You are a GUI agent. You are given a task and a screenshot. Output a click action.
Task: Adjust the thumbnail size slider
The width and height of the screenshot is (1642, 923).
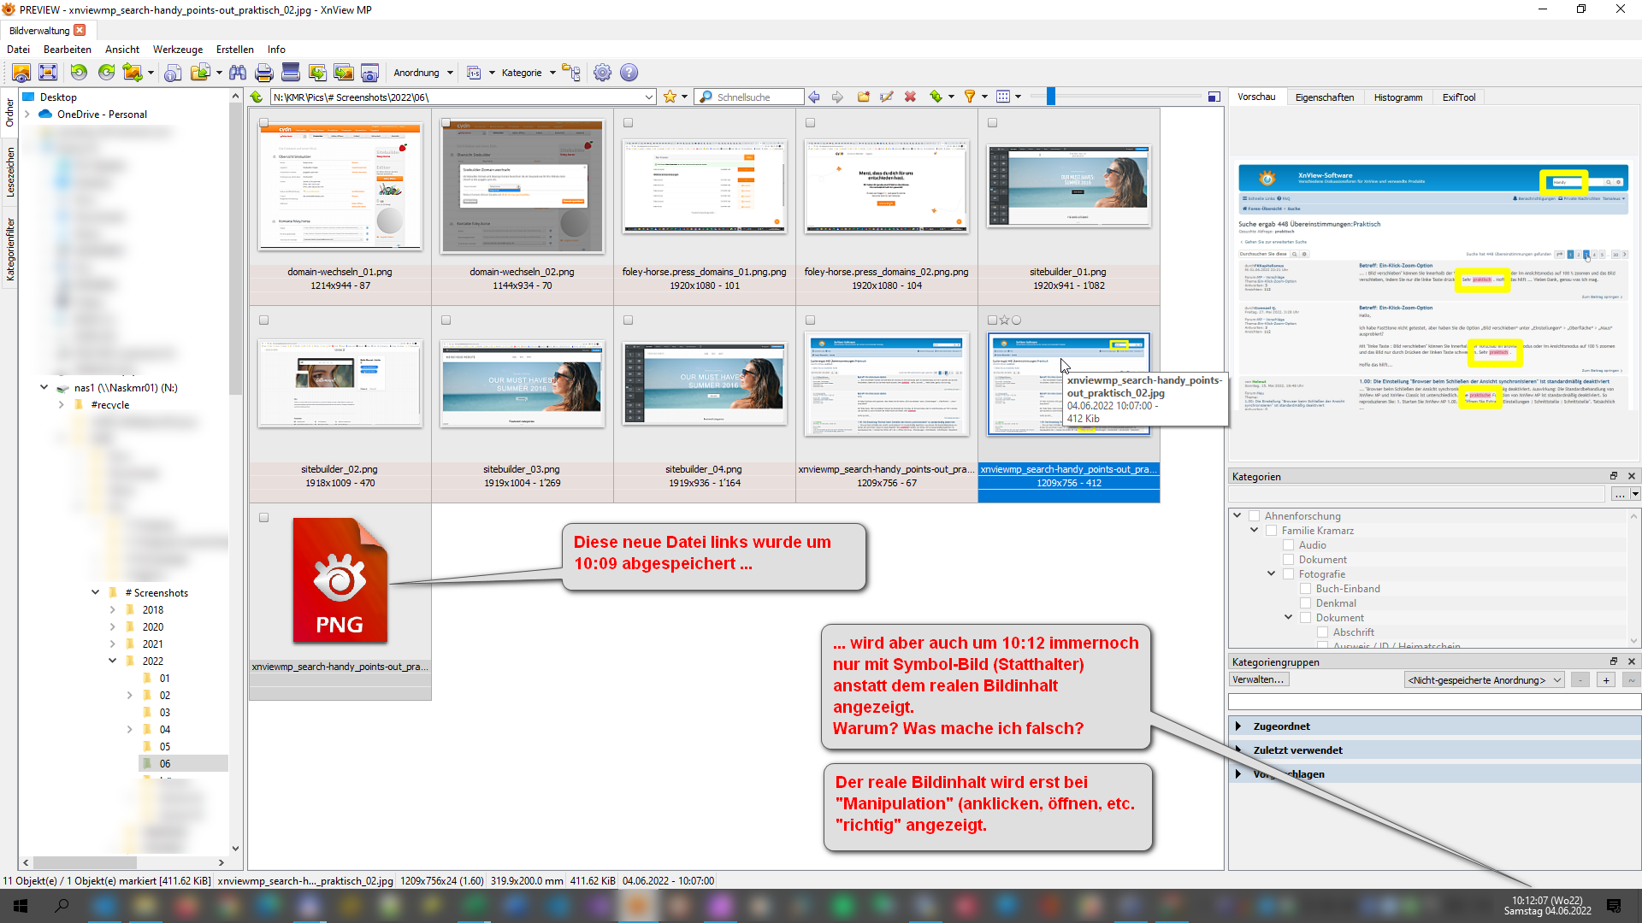click(x=1051, y=97)
